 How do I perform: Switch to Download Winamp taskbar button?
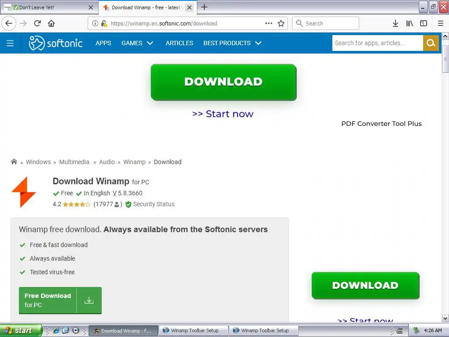coord(123,331)
